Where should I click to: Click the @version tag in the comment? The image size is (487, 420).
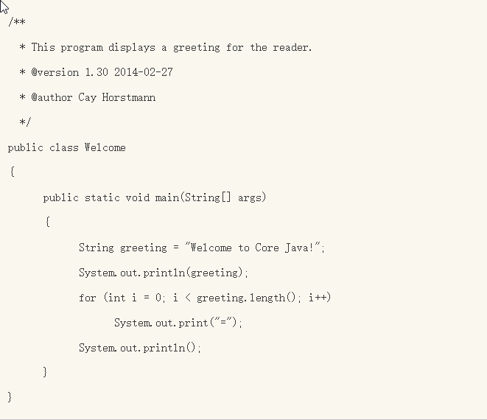pos(55,72)
